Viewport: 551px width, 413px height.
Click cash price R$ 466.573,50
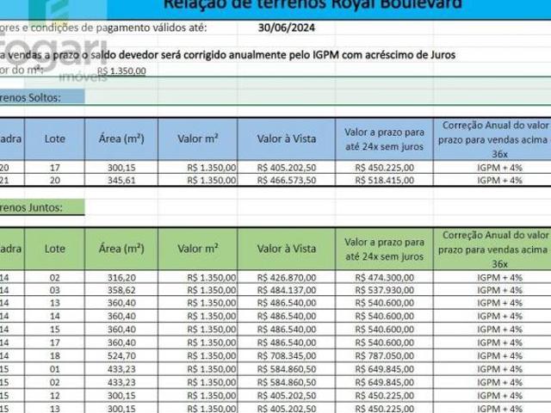click(x=287, y=180)
